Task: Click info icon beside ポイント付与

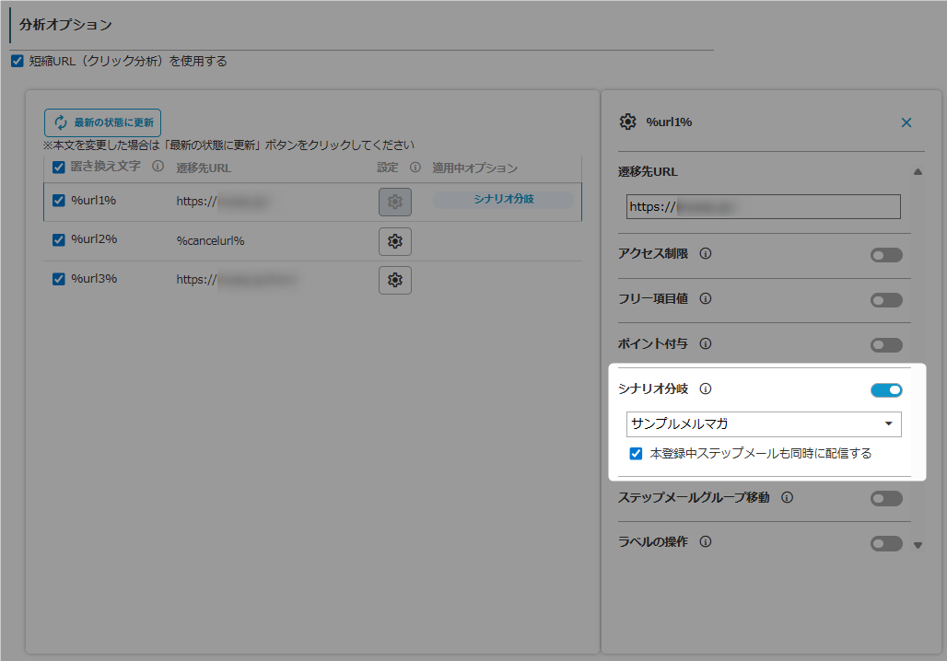Action: coord(706,344)
